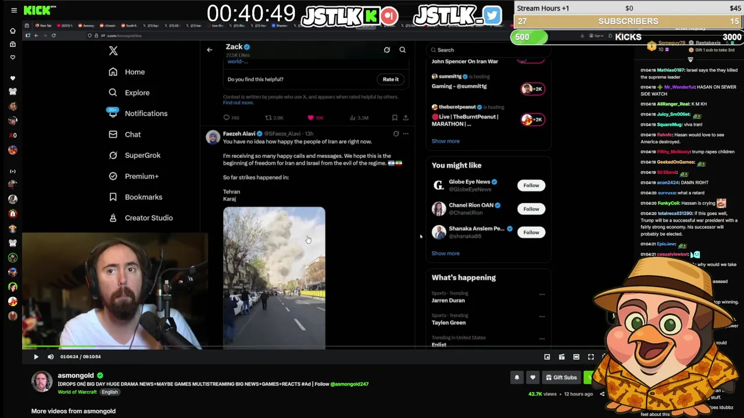744x418 pixels.
Task: Click the Gift Subs button
Action: click(561, 377)
